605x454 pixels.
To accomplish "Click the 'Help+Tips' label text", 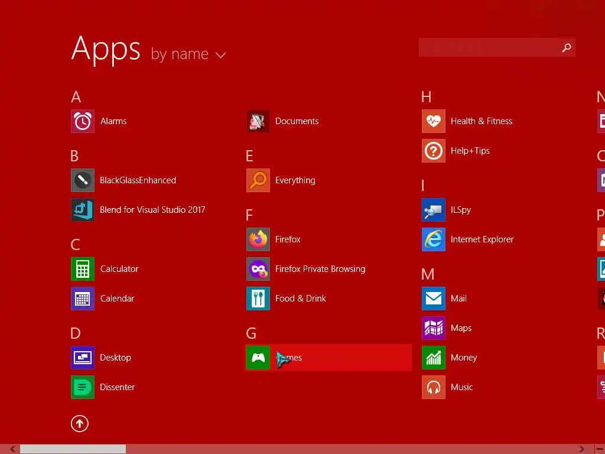I will coord(470,151).
